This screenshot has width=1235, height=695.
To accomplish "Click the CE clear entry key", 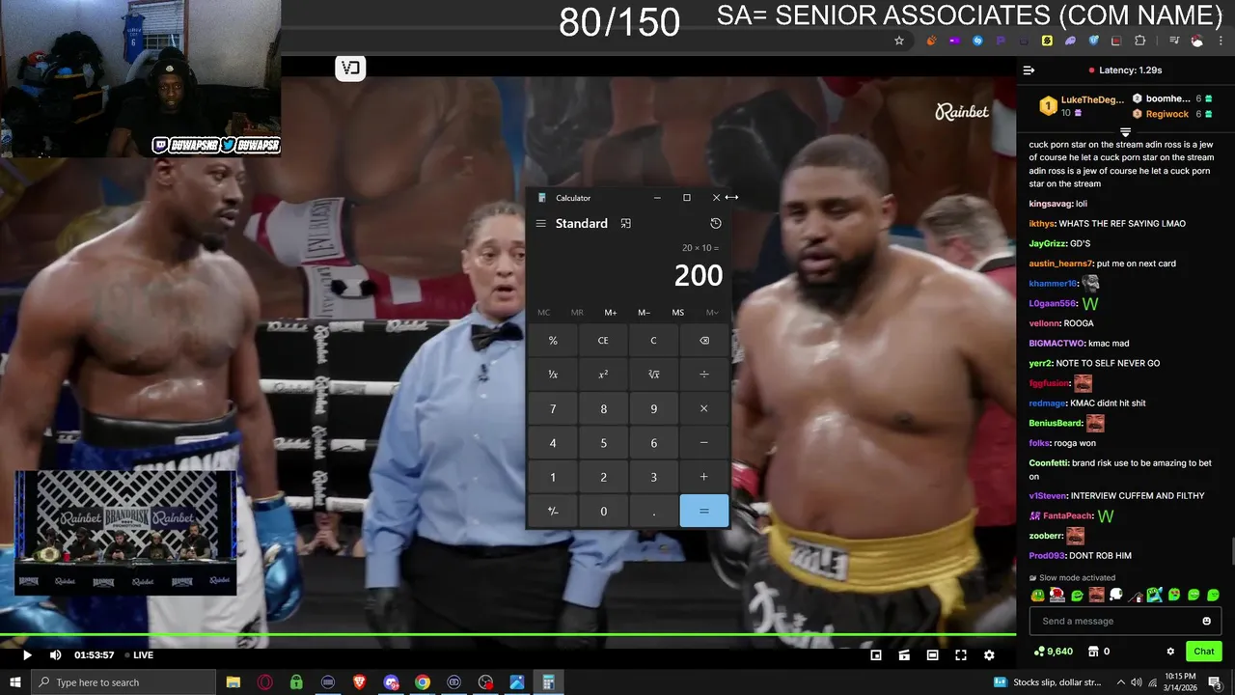I will click(x=603, y=341).
